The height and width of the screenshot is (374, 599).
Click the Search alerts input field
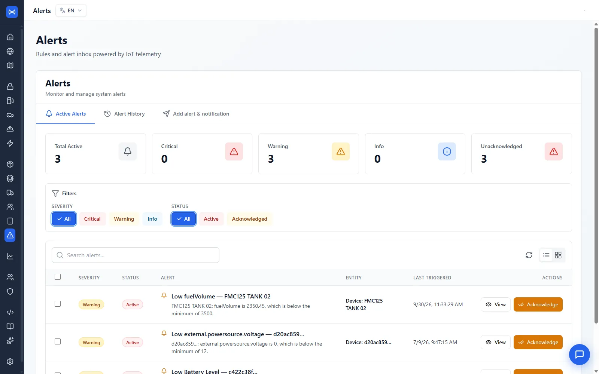coord(136,255)
